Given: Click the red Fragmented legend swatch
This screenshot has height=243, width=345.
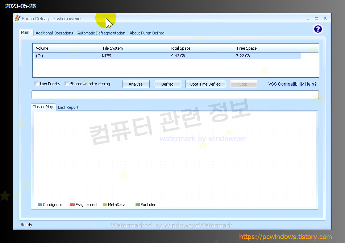Looking at the screenshot, I should (72, 205).
